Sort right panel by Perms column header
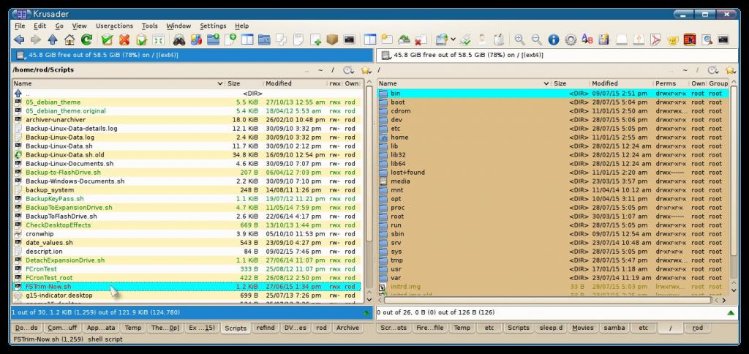 click(x=666, y=83)
